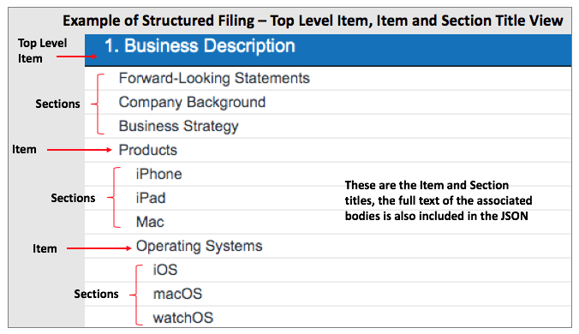Click the Sections label beside macOS
The width and height of the screenshot is (579, 334).
pyautogui.click(x=96, y=294)
